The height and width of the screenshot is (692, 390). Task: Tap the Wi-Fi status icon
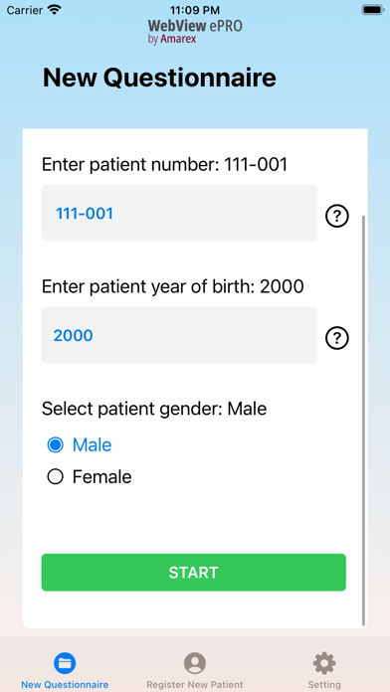click(55, 10)
